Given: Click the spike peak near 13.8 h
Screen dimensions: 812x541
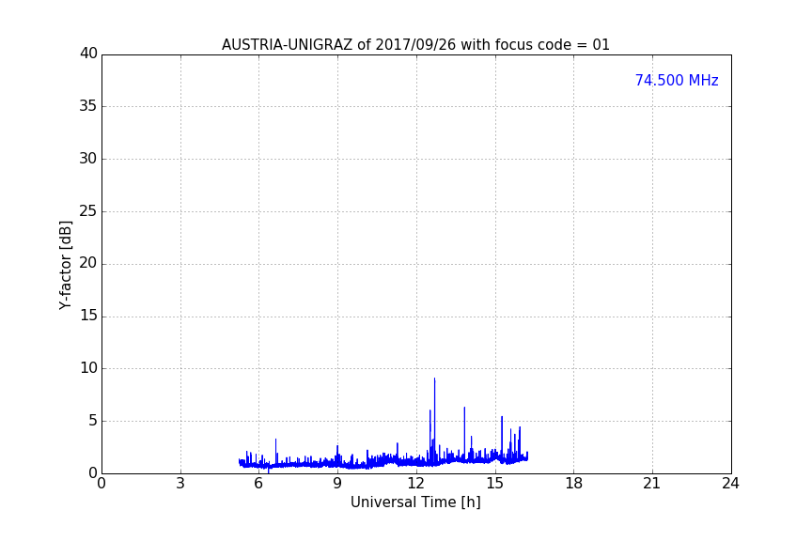Looking at the screenshot, I should point(464,408).
